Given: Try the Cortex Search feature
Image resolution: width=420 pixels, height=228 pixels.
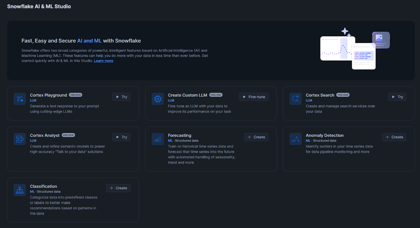Looking at the screenshot, I should coord(397,97).
